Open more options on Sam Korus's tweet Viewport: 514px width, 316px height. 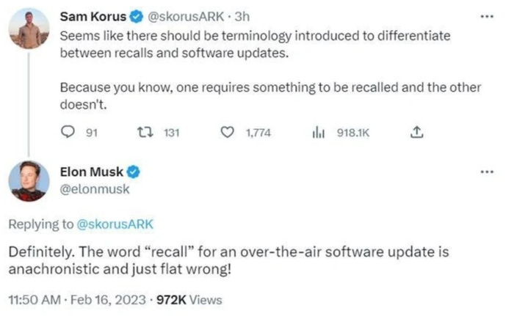coord(484,15)
